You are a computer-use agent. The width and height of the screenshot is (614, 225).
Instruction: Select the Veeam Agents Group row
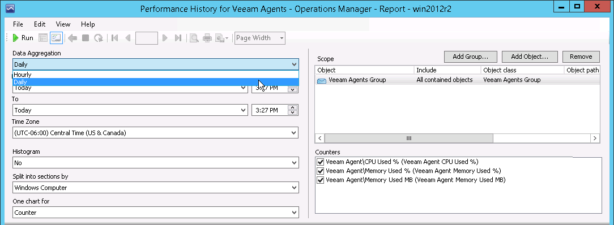457,80
